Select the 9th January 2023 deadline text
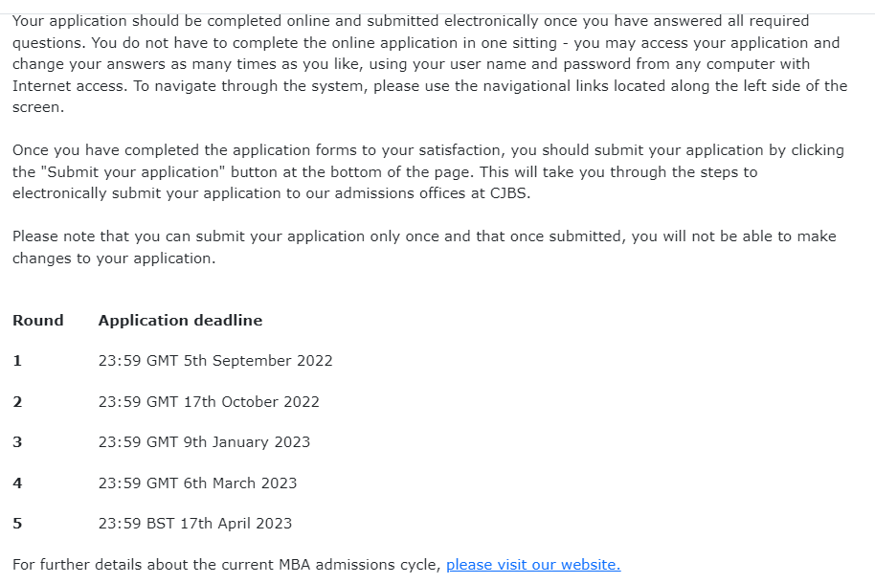 pyautogui.click(x=204, y=442)
